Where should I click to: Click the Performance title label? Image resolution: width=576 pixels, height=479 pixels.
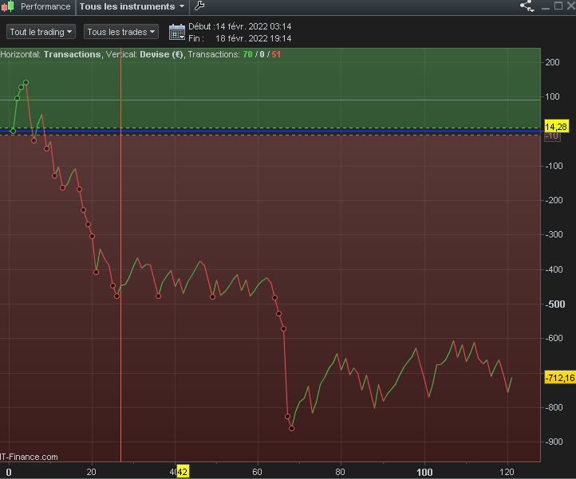pyautogui.click(x=45, y=6)
